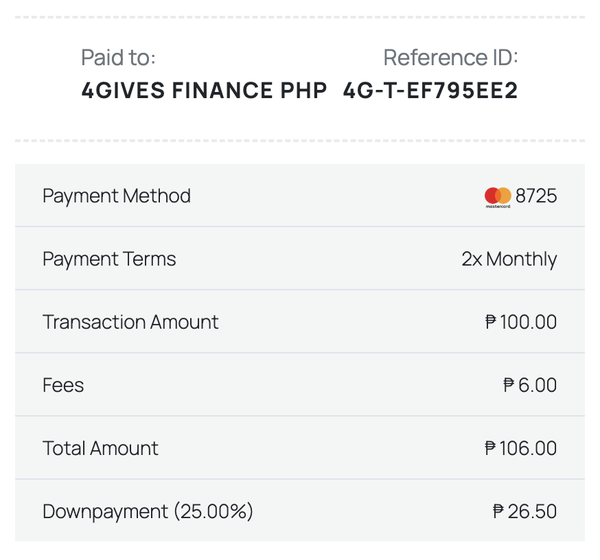Click the Payment Terms label

[x=109, y=259]
